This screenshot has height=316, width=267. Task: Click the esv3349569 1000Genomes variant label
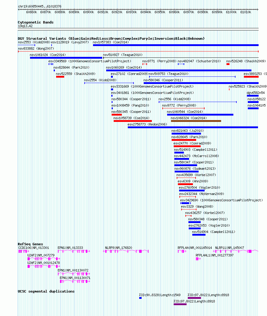pyautogui.click(x=90, y=61)
